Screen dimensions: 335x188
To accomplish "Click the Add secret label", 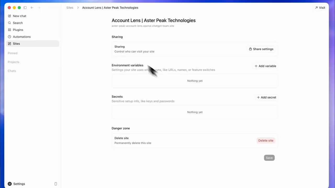I will pos(268,97).
